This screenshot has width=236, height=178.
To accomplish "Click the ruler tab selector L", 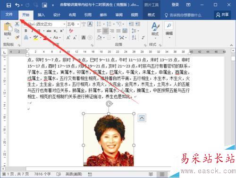I will pos(5,52).
